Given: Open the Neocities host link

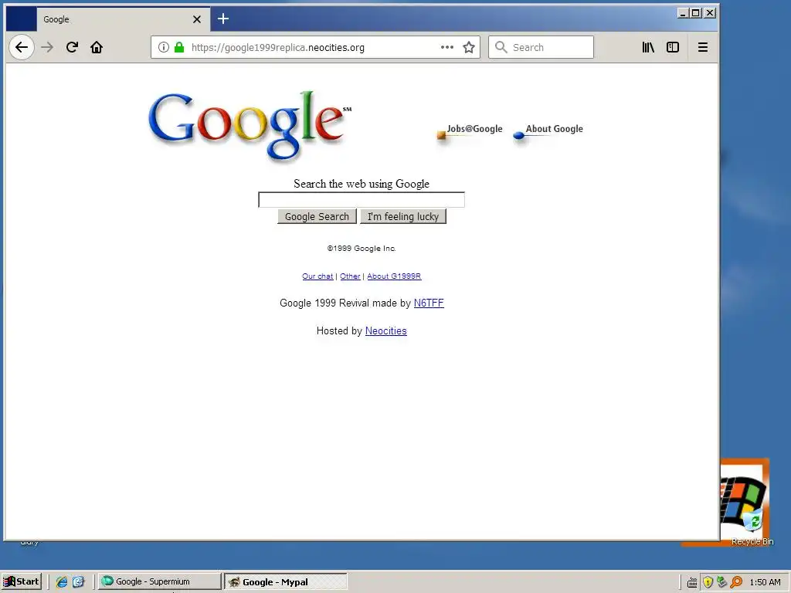Looking at the screenshot, I should 386,330.
